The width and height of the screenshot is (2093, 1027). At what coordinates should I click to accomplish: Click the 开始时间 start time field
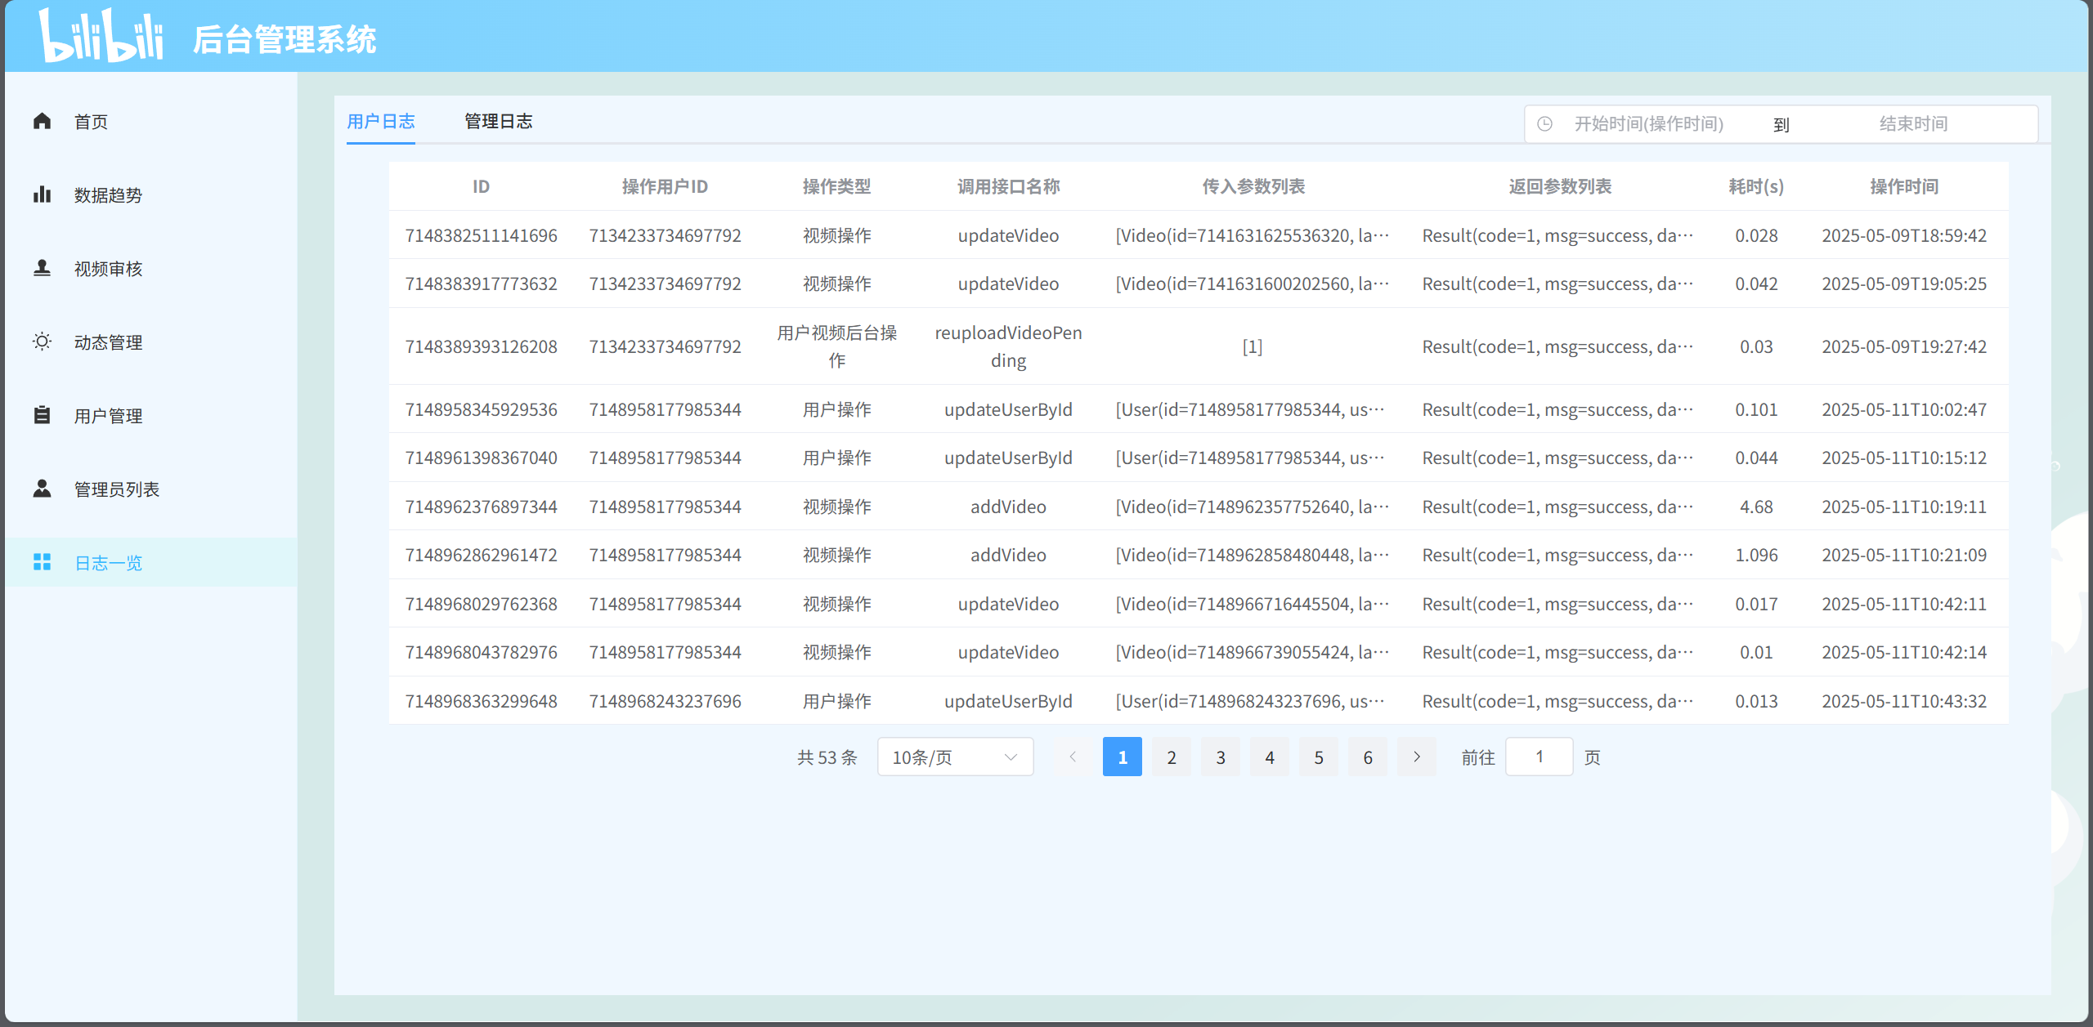[x=1648, y=124]
